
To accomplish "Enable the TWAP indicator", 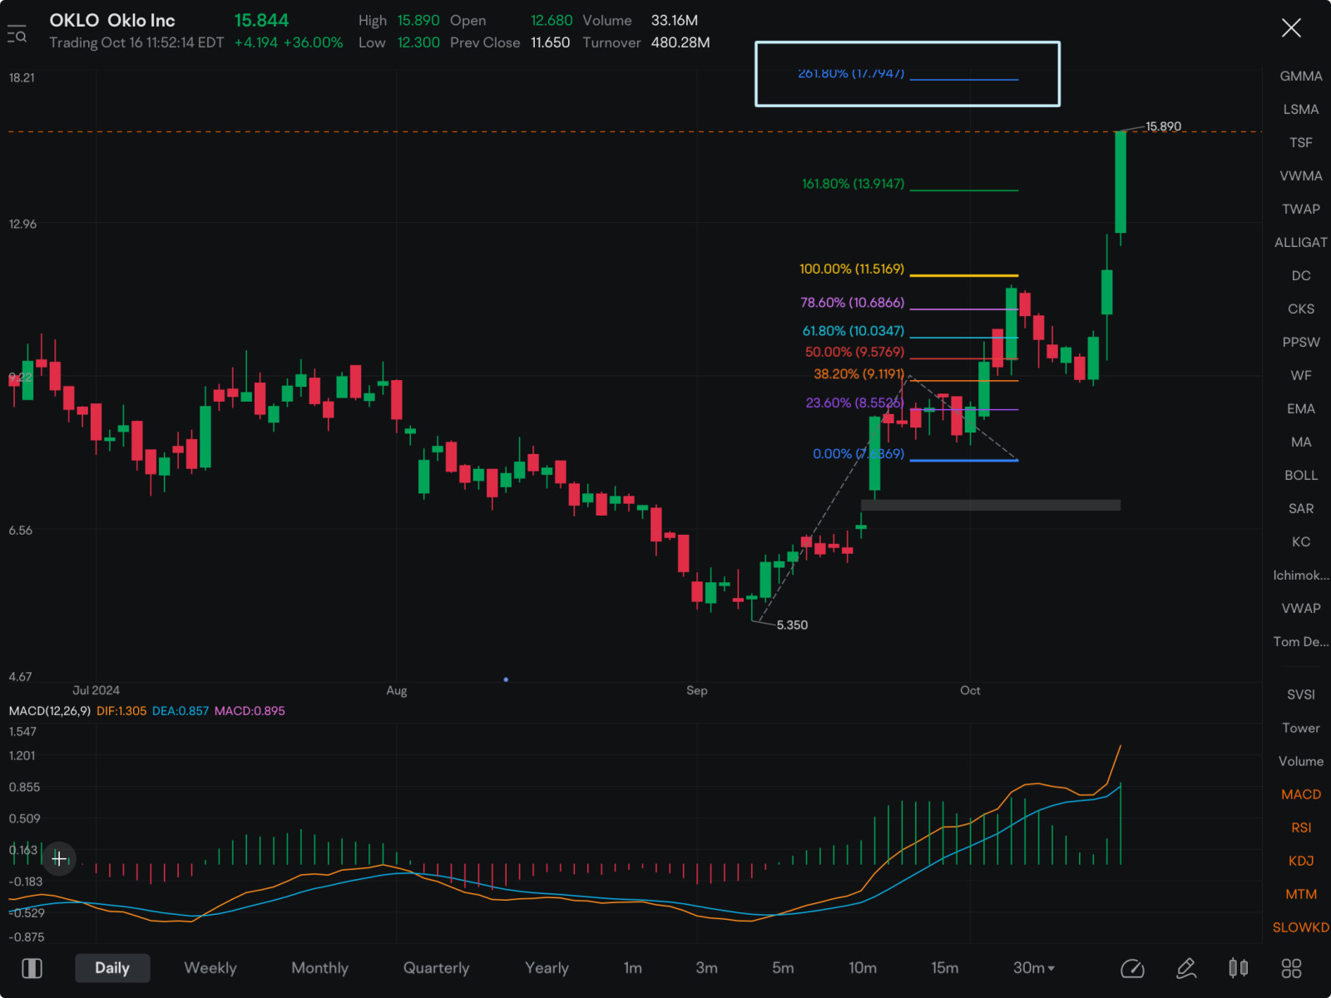I will 1301,209.
